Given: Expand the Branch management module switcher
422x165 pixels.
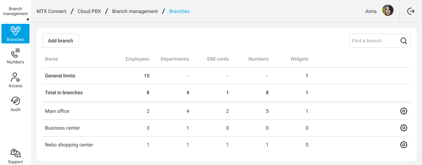Looking at the screenshot, I should [15, 11].
